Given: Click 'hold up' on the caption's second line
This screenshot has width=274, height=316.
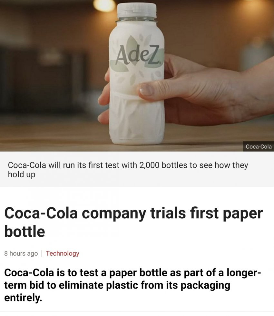Looking at the screenshot, I should pos(22,174).
